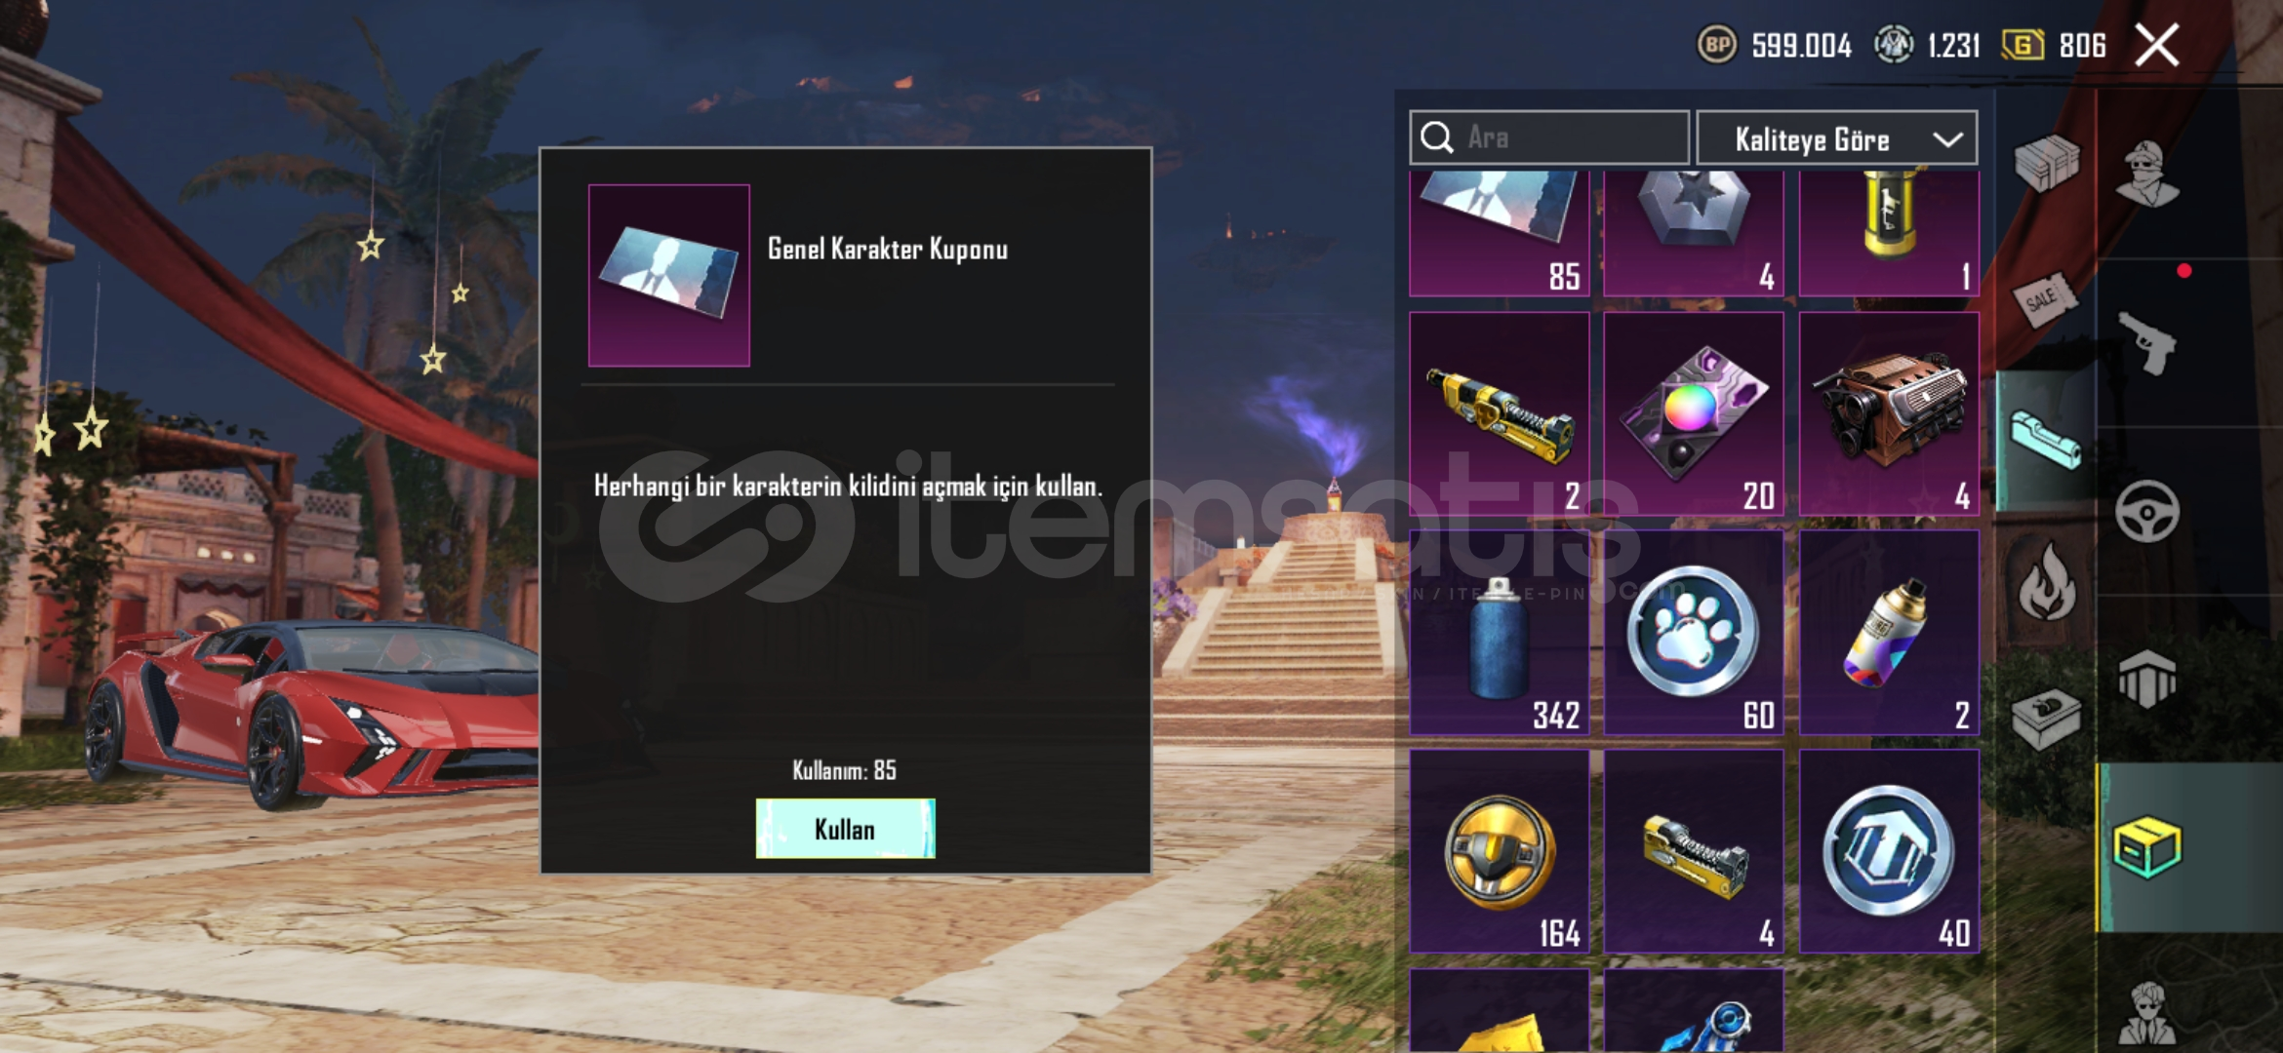Screen dimensions: 2283x1053
Task: Click the Kullan button
Action: [845, 829]
